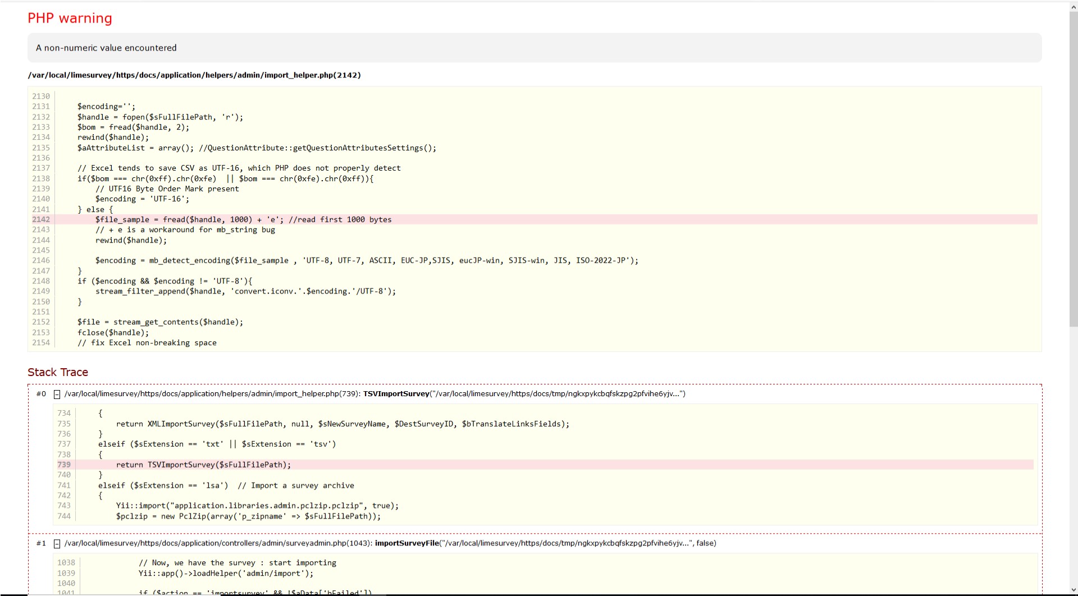Collapse stack trace entry #0
The image size is (1078, 596).
pyautogui.click(x=57, y=395)
